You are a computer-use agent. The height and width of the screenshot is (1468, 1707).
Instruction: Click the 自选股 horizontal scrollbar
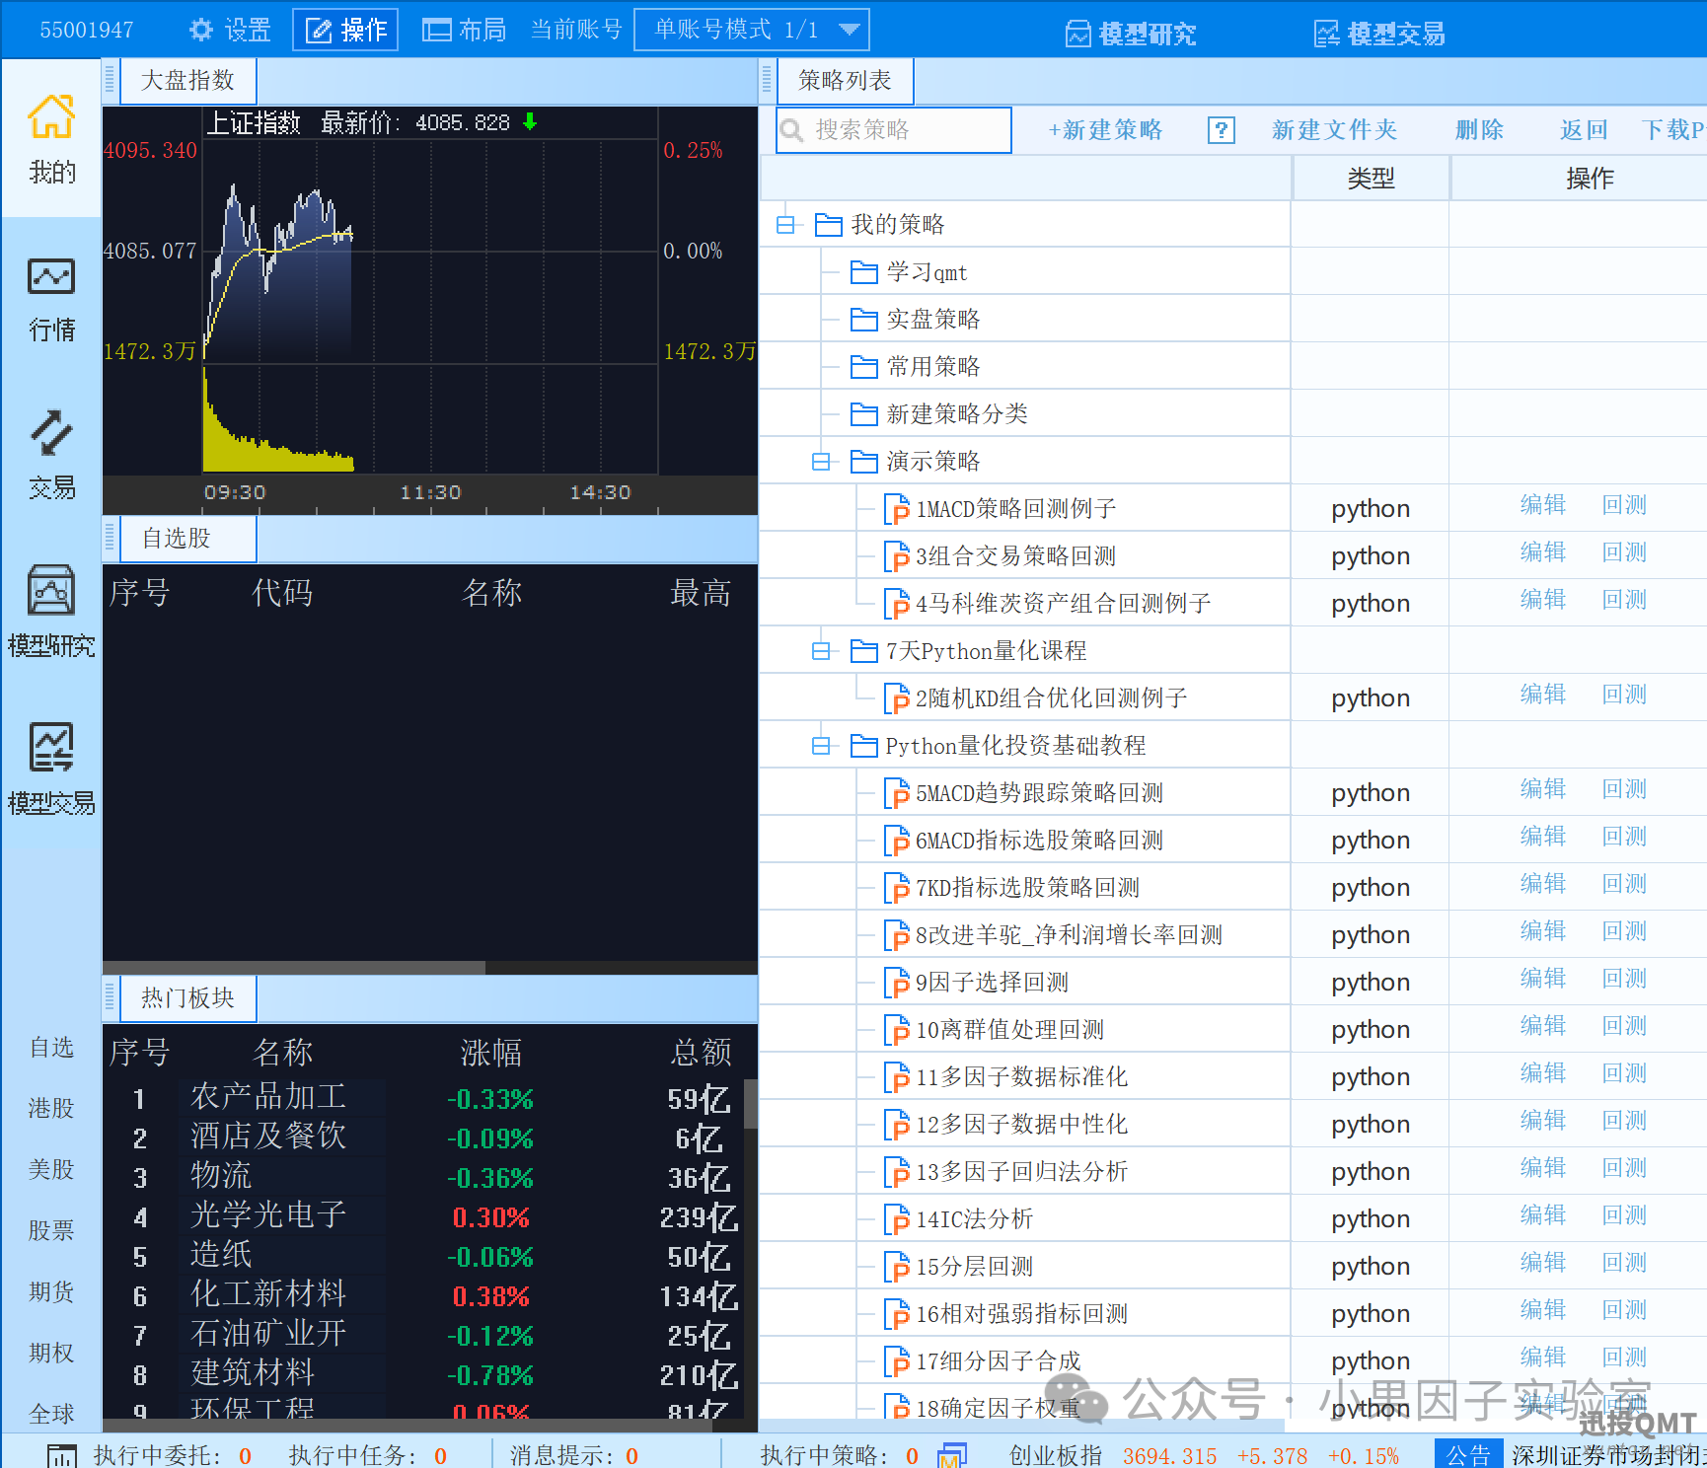(294, 967)
